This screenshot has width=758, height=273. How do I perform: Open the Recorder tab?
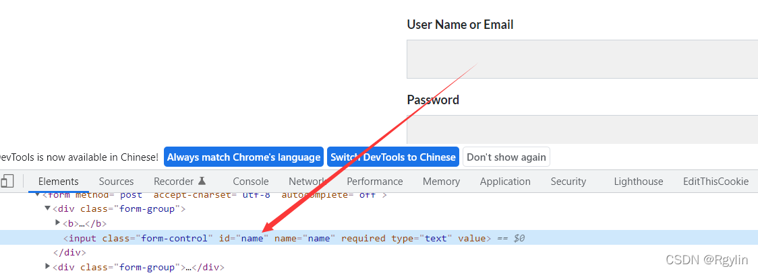point(180,182)
